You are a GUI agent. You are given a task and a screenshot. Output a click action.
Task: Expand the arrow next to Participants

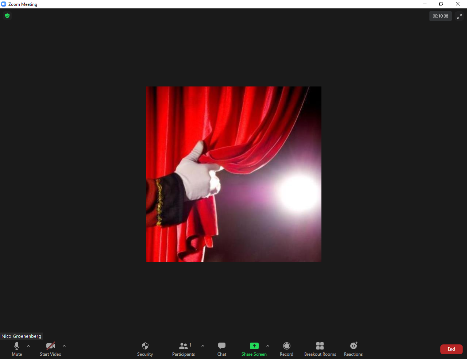tap(203, 346)
